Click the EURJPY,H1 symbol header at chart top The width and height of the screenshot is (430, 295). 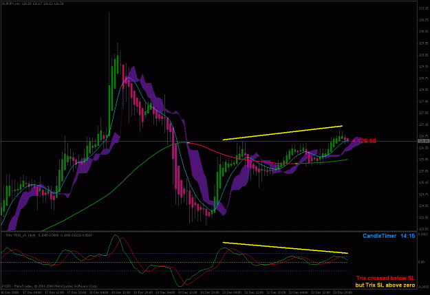tap(33, 3)
